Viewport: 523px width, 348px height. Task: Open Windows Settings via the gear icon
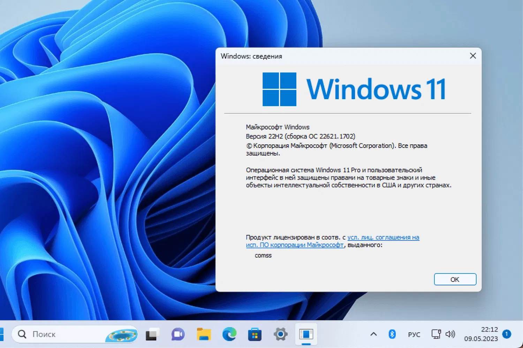click(281, 334)
